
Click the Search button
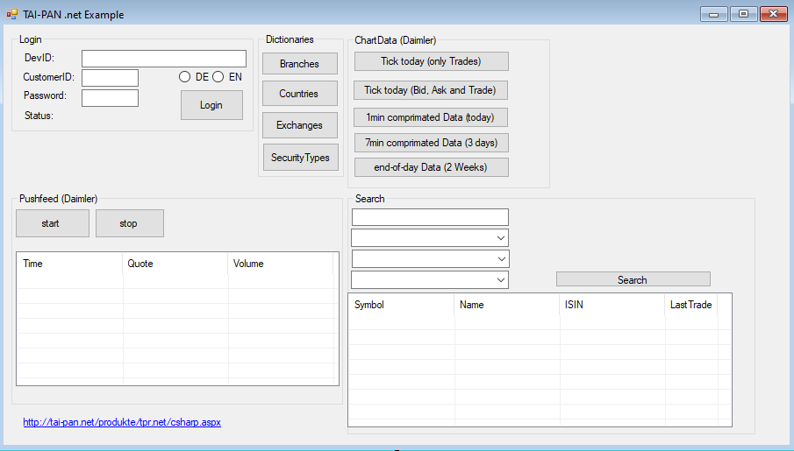tap(633, 279)
